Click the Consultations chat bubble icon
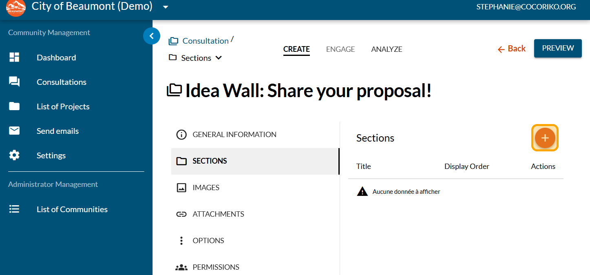Viewport: 590px width, 275px height. click(14, 82)
